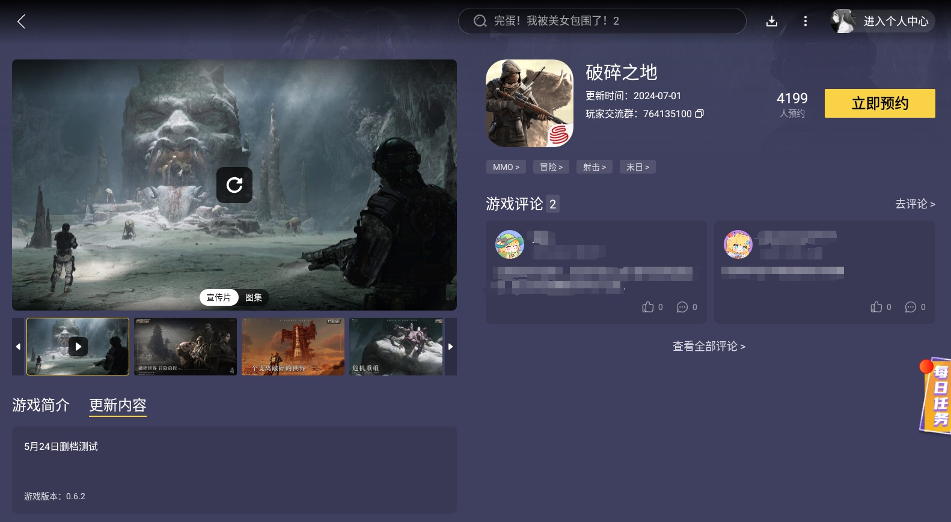Viewport: 951px width, 522px height.
Task: Open the downloads manager icon
Action: tap(772, 22)
